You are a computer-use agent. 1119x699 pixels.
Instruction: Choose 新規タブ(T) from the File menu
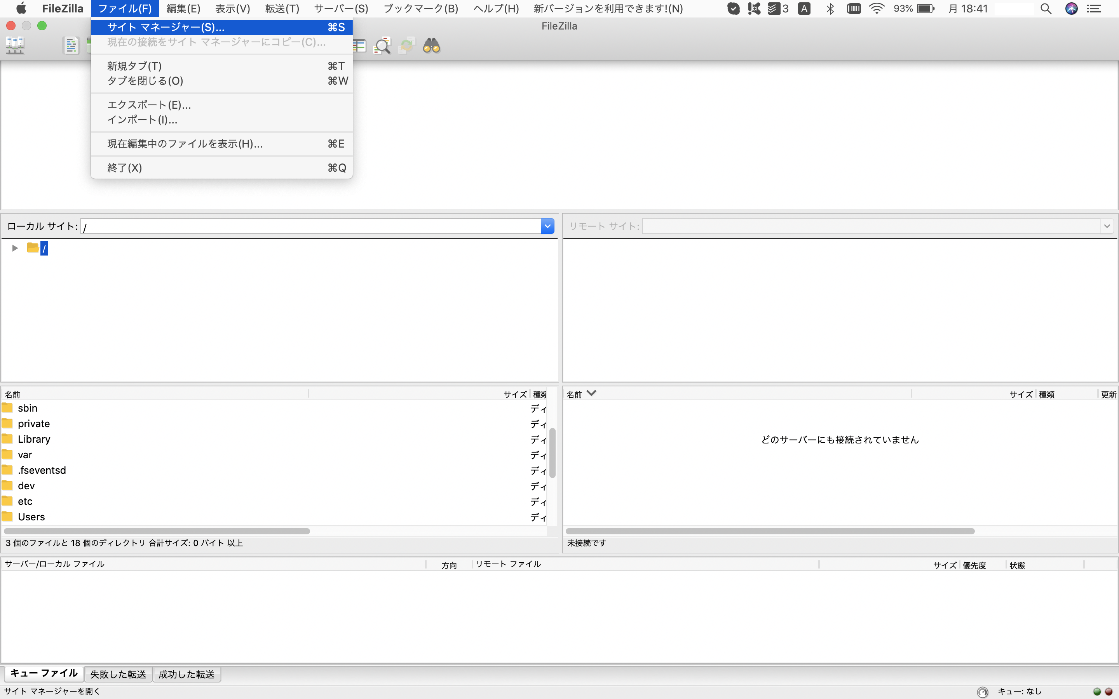134,66
